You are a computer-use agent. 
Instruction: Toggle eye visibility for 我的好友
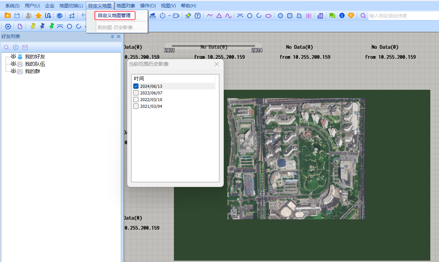coord(13,56)
